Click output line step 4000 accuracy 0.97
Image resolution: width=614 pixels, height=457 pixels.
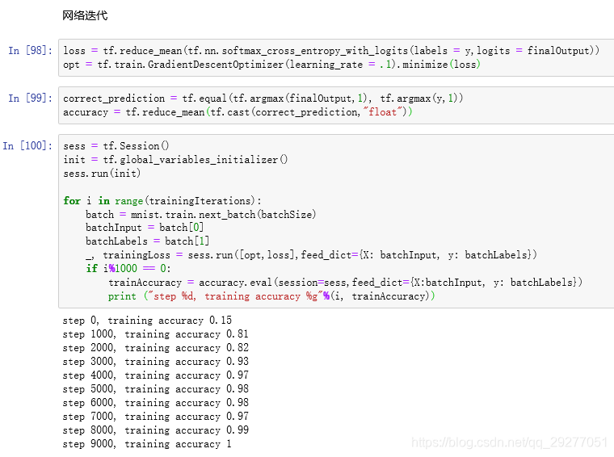click(155, 375)
